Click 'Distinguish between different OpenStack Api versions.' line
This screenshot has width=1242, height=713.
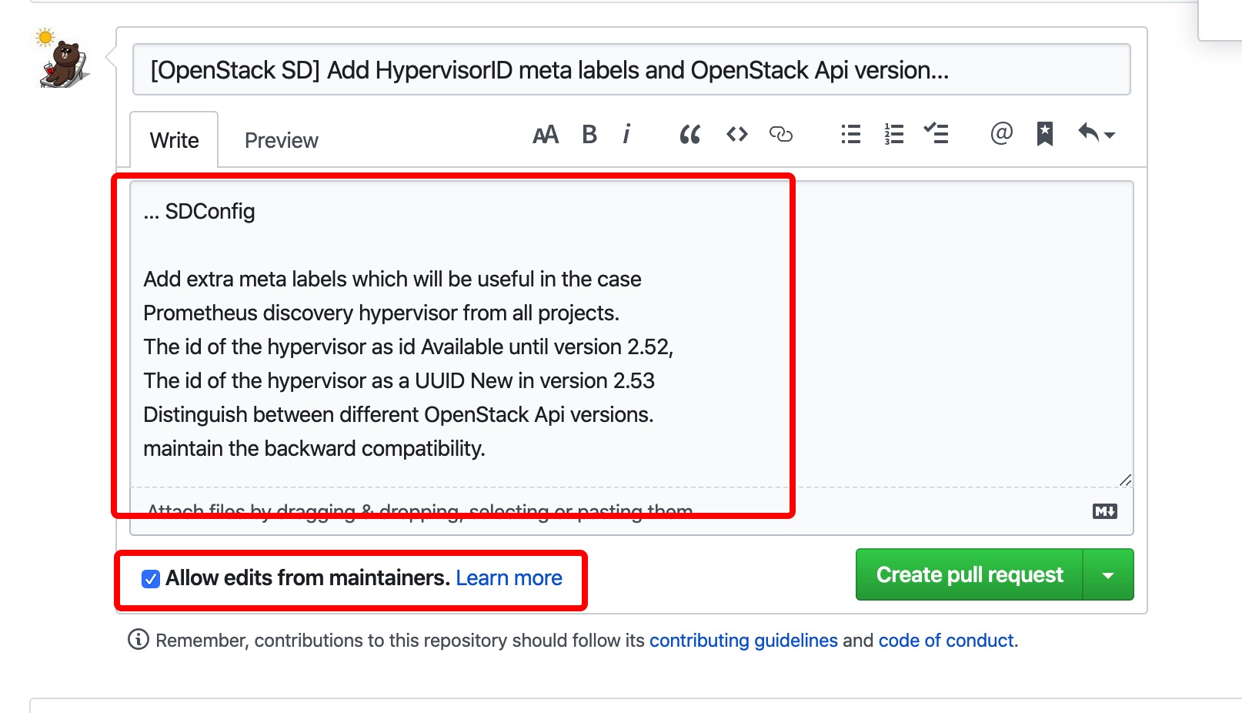tap(398, 414)
